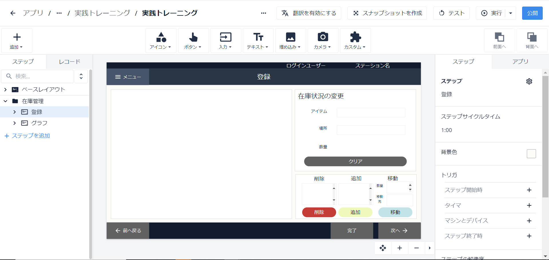Expand the 登録 step
Viewport: 549px width, 260px height.
[15, 112]
